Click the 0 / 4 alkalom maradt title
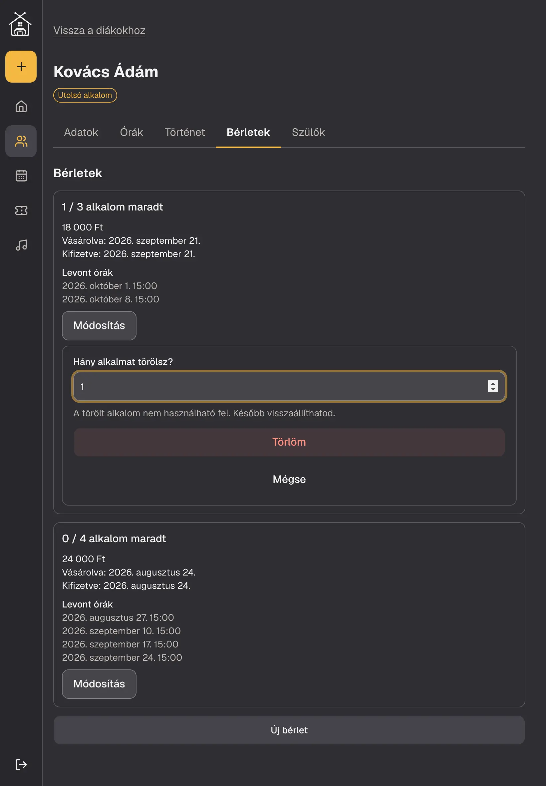Image resolution: width=546 pixels, height=786 pixels. point(114,538)
